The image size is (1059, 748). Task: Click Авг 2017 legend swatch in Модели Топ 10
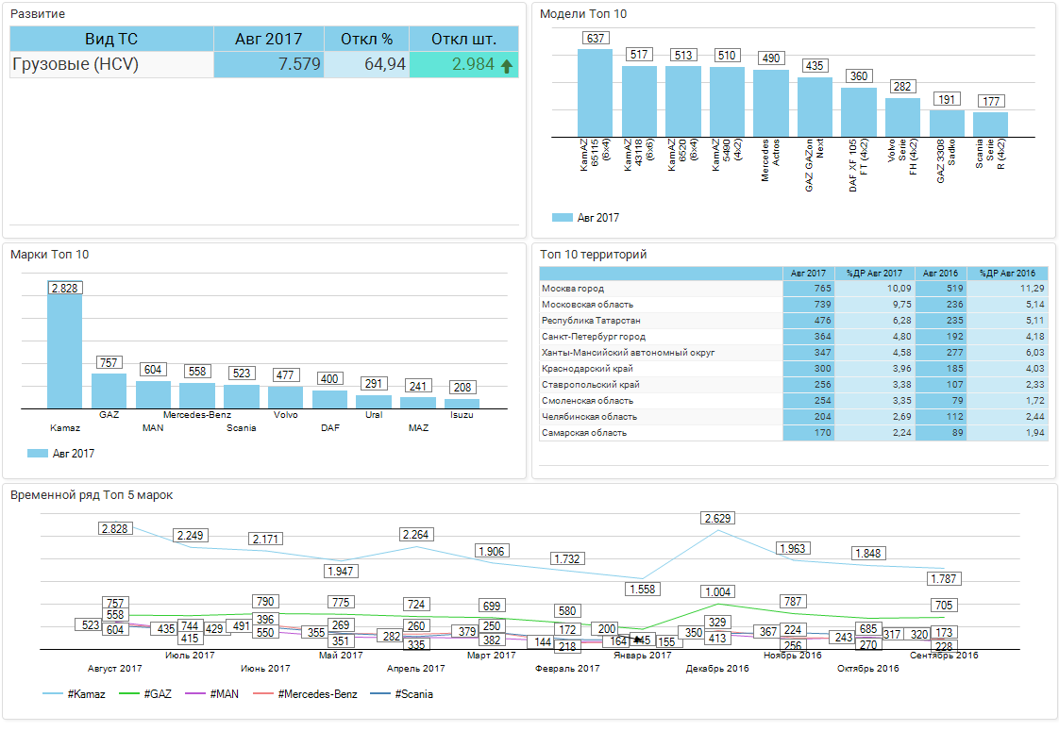pos(562,217)
